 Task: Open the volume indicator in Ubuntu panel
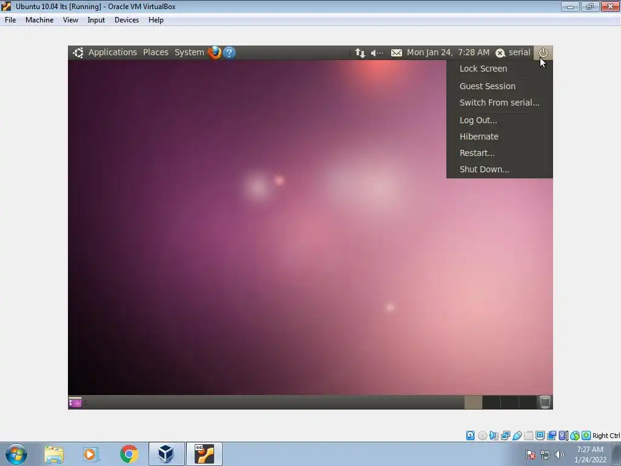click(377, 53)
